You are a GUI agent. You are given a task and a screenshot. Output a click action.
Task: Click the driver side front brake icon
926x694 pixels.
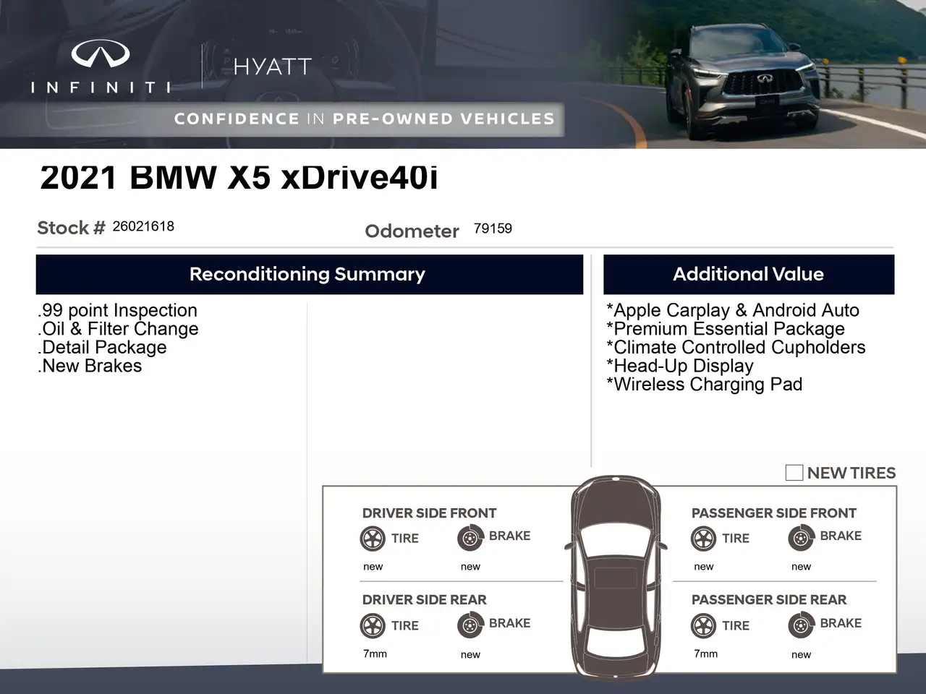point(470,539)
